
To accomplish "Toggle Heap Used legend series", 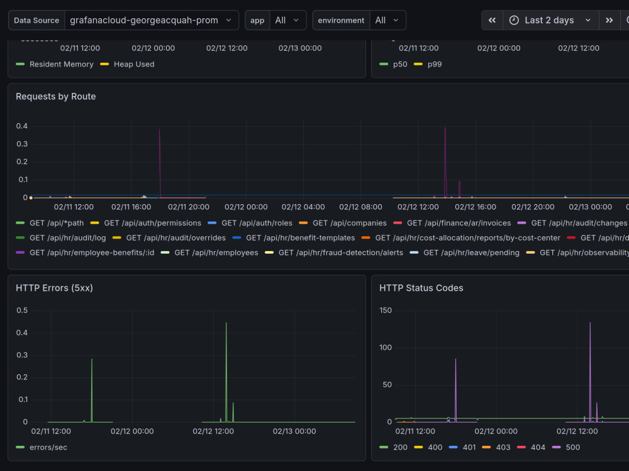I will pos(134,64).
